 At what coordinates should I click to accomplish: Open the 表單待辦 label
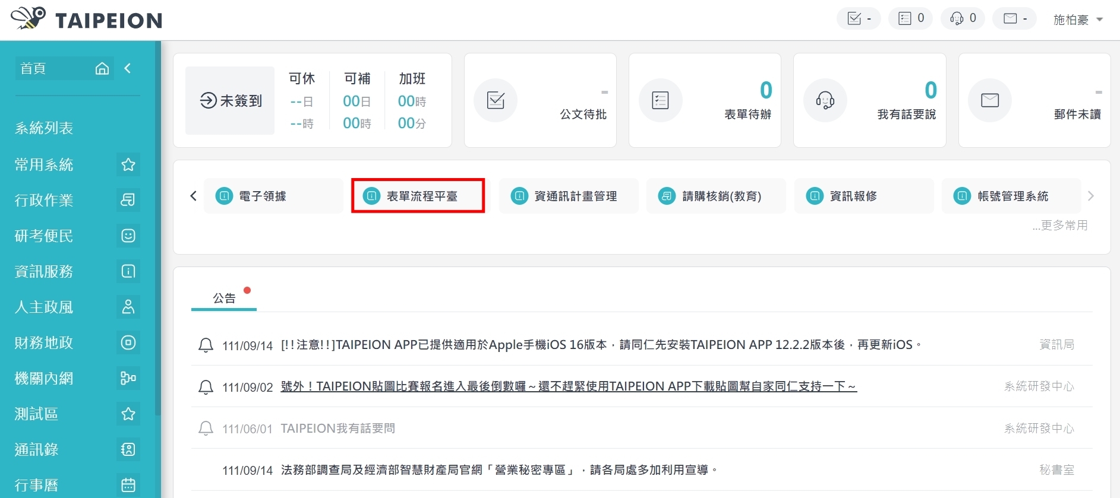[x=747, y=115]
